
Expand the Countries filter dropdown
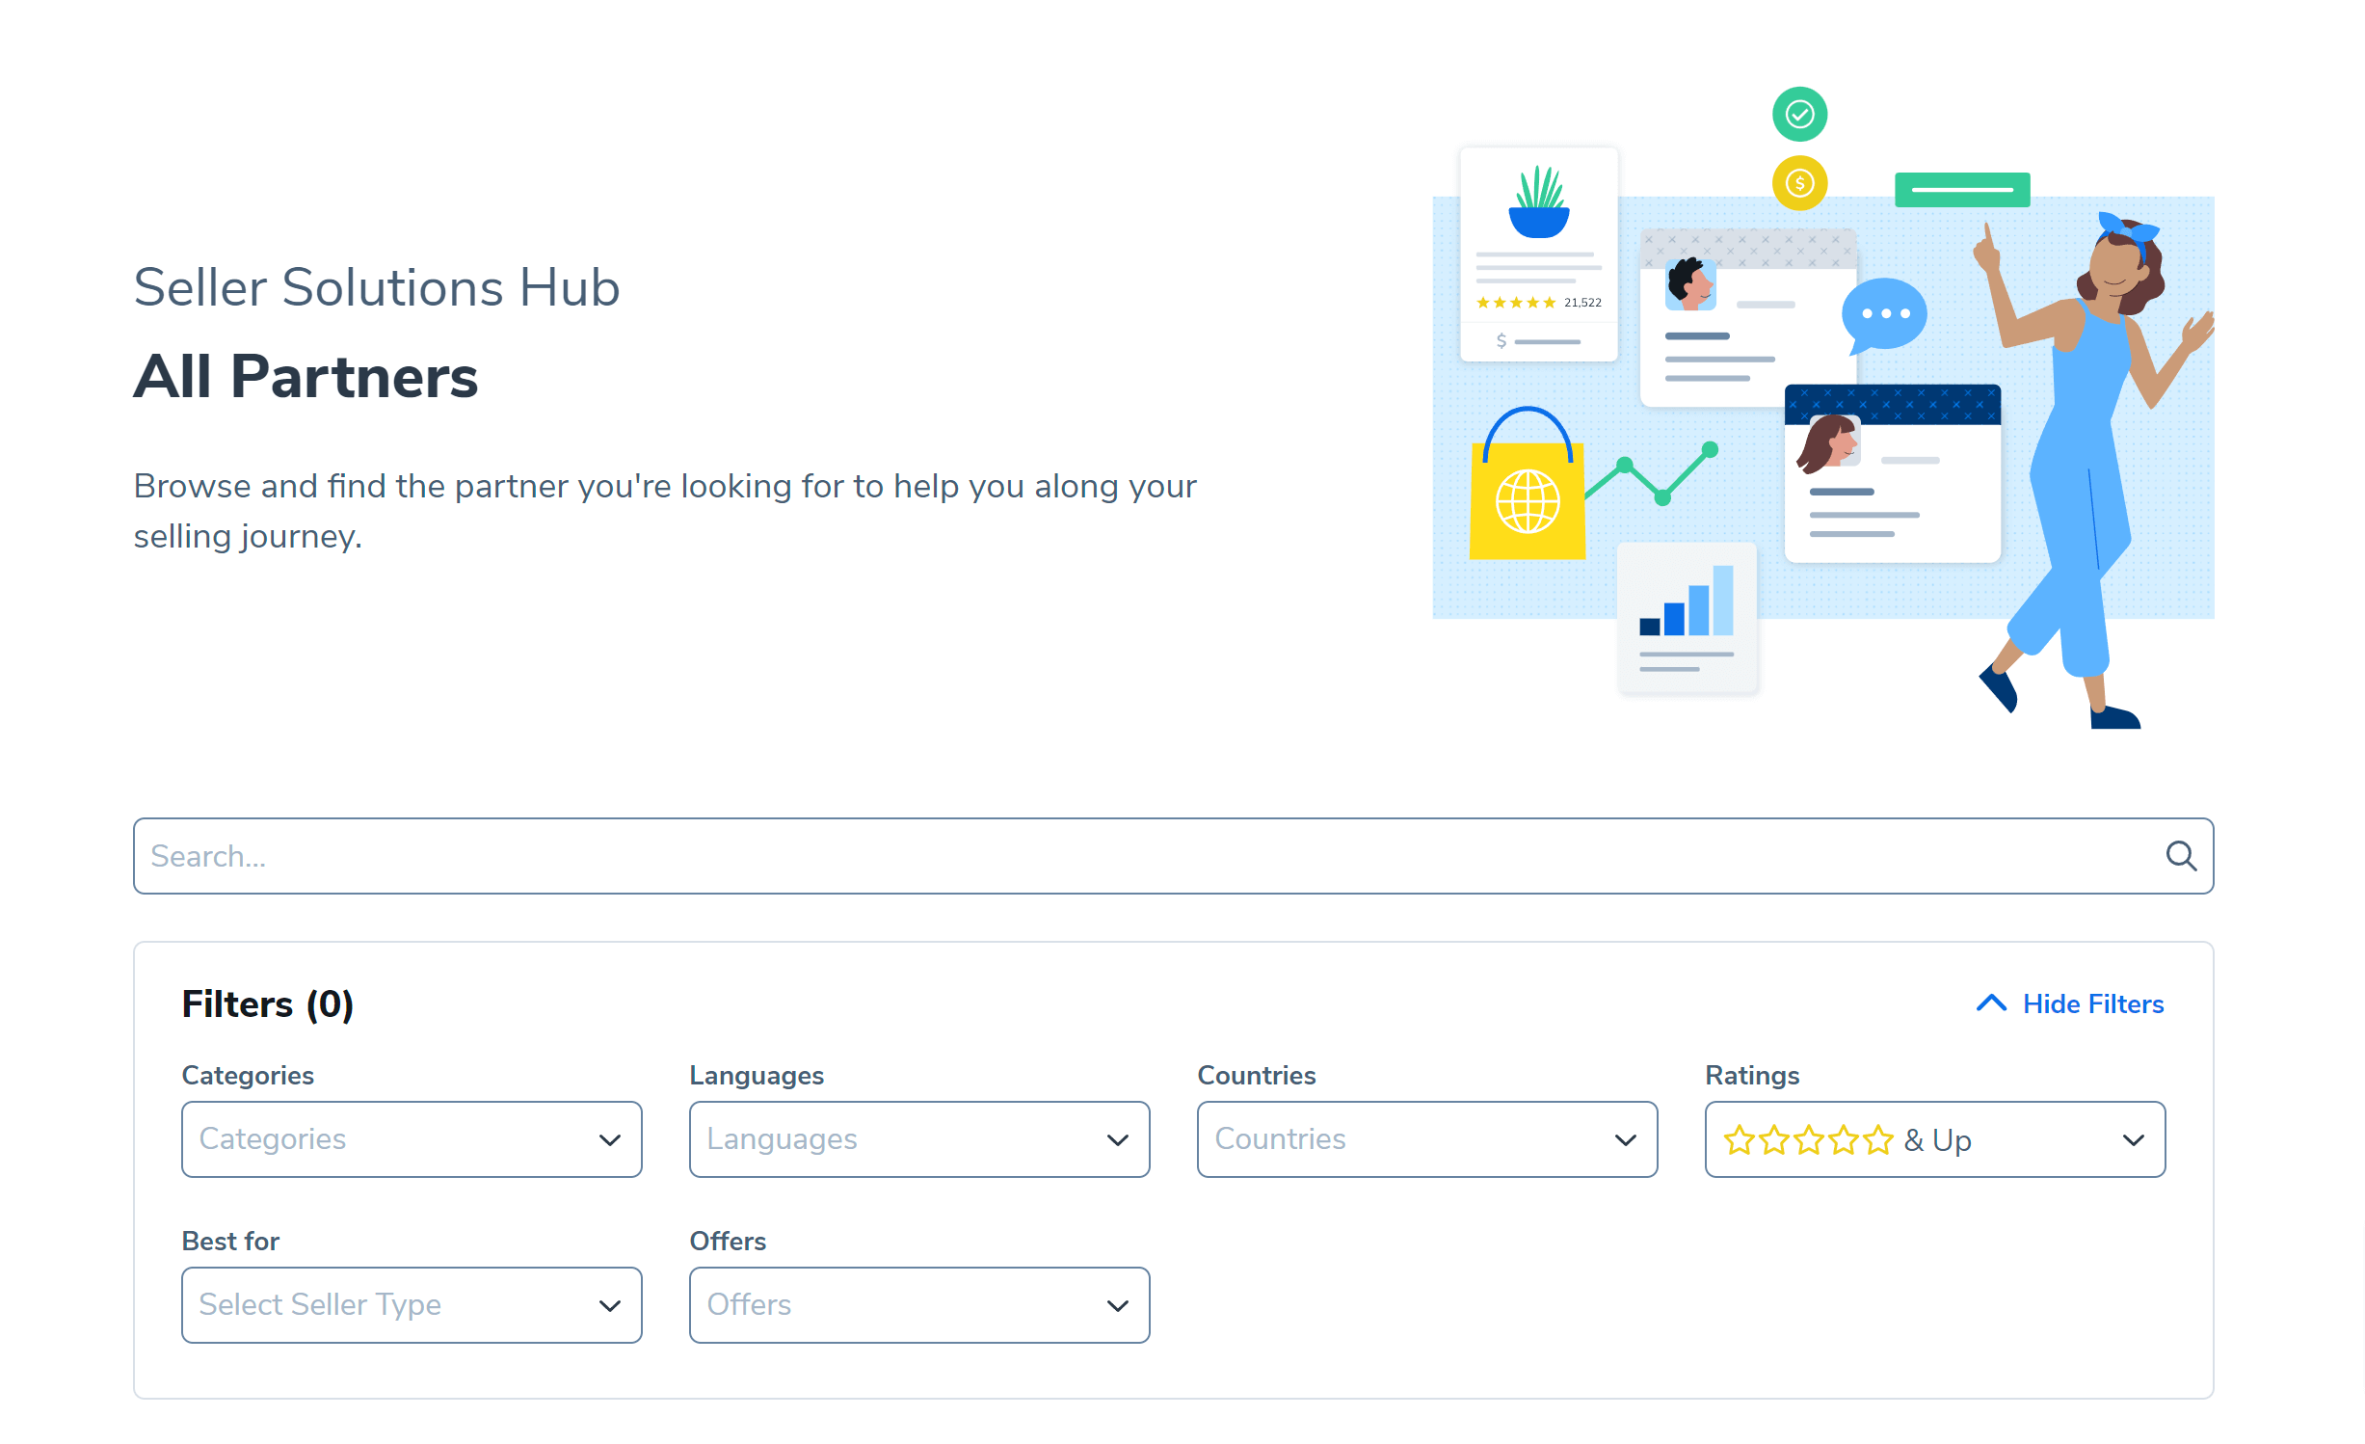pos(1424,1138)
